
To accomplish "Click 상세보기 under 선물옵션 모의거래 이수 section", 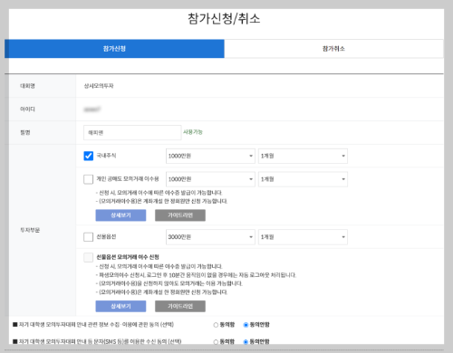I will 120,306.
